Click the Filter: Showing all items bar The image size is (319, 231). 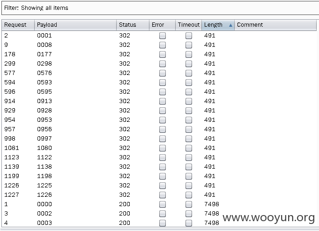160,8
